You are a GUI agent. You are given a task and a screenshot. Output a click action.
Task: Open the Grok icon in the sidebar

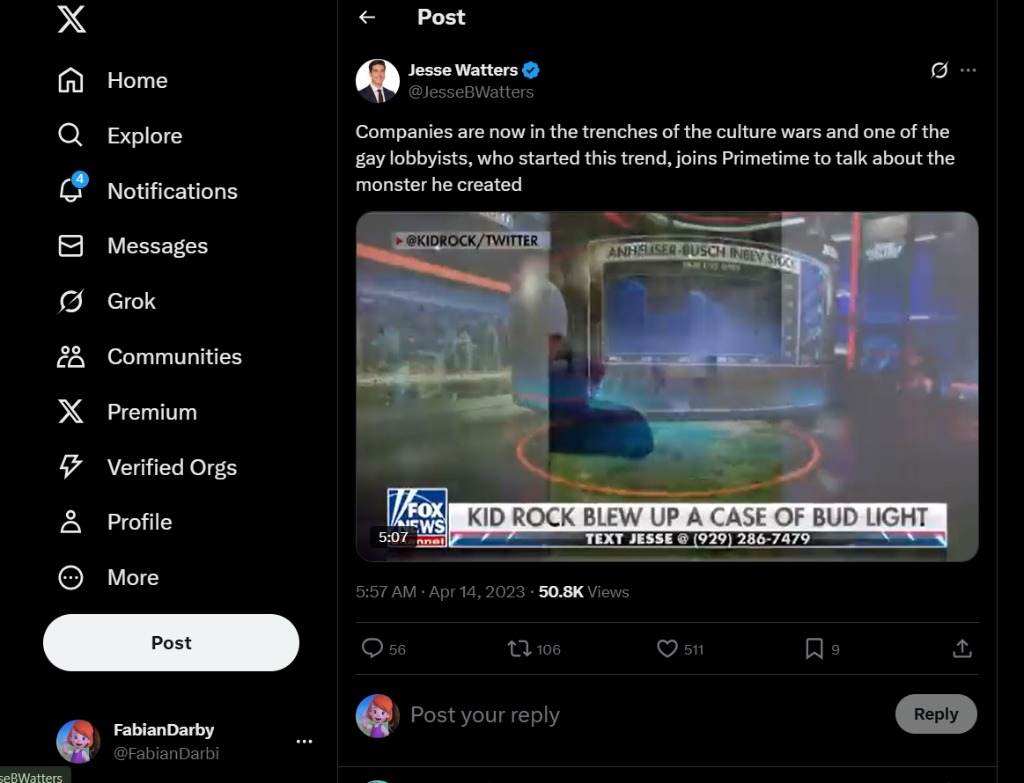pyautogui.click(x=70, y=302)
